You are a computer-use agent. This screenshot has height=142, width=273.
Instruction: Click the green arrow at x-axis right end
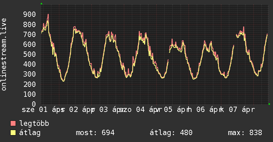tap(270, 104)
